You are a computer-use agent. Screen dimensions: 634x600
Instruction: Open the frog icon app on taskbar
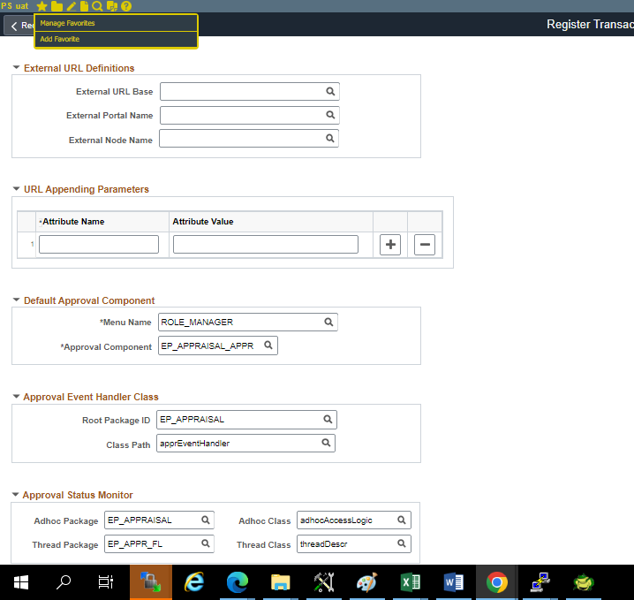(584, 582)
